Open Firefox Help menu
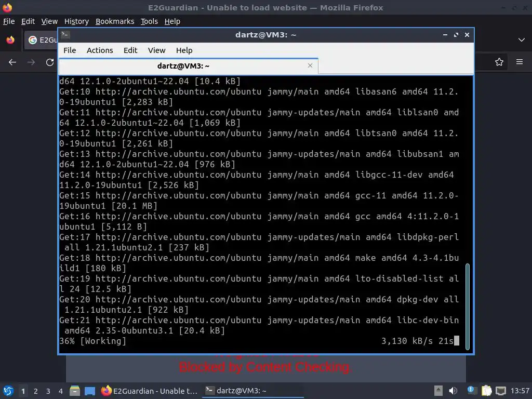Image resolution: width=532 pixels, height=399 pixels. tap(172, 21)
